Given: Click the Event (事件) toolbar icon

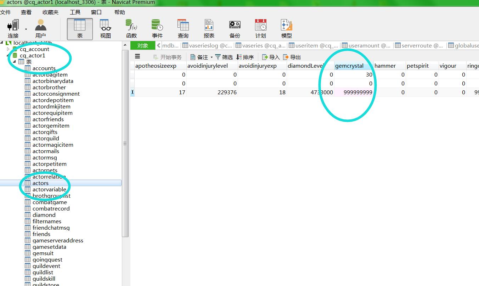Looking at the screenshot, I should [157, 26].
